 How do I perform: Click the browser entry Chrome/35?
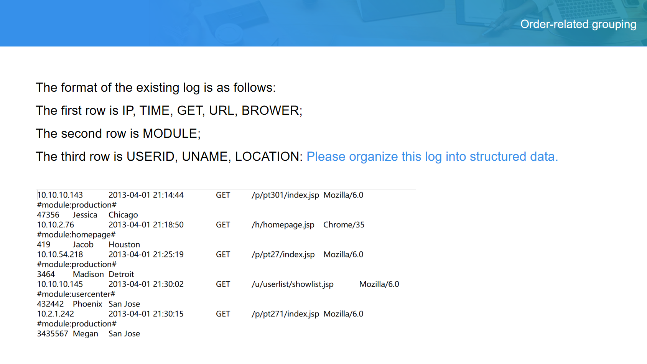[344, 225]
